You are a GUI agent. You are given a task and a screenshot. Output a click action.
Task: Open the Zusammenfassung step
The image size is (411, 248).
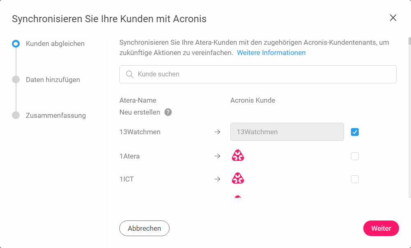[x=56, y=115]
